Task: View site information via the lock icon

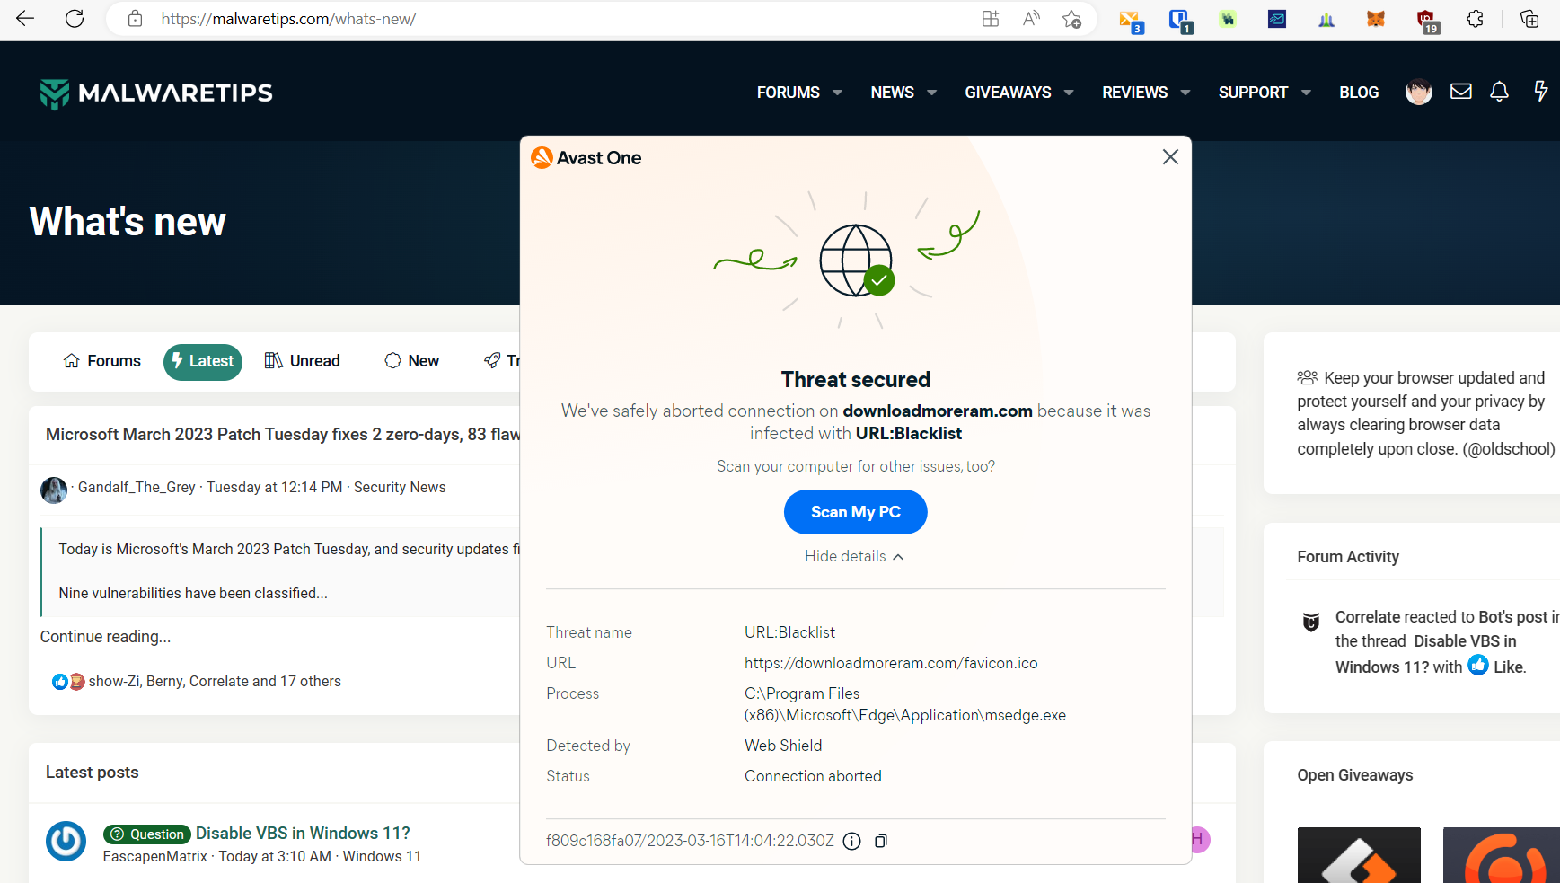Action: point(135,19)
